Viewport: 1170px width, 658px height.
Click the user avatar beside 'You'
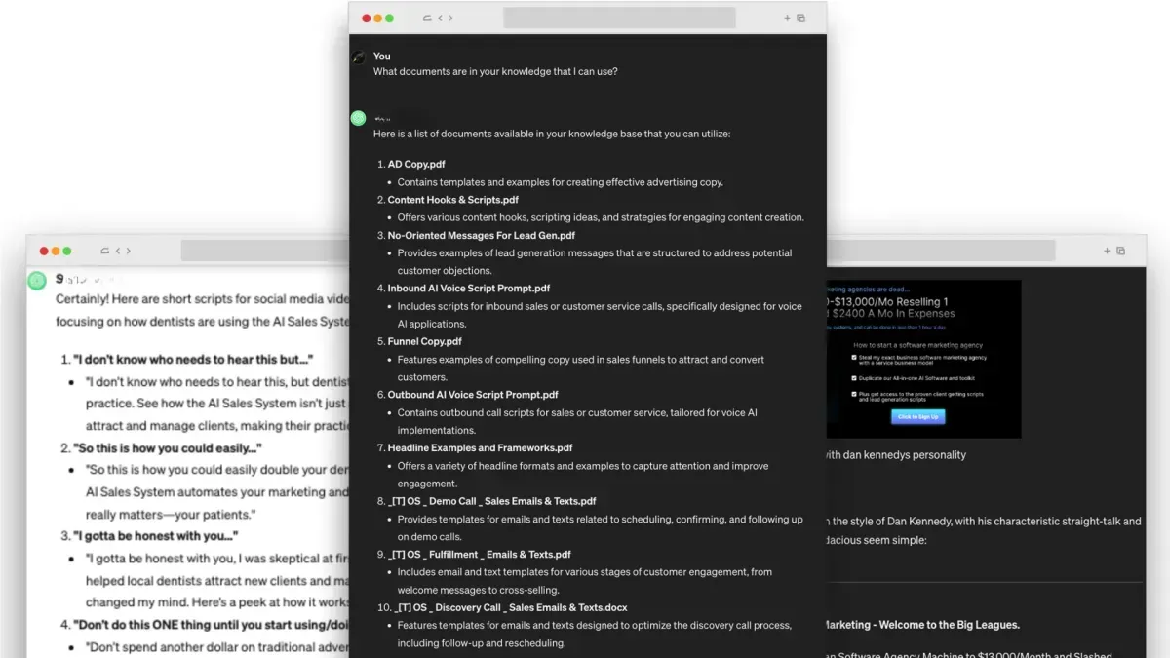click(x=358, y=58)
